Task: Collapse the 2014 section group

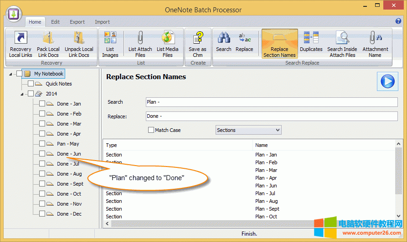Action: [22, 94]
